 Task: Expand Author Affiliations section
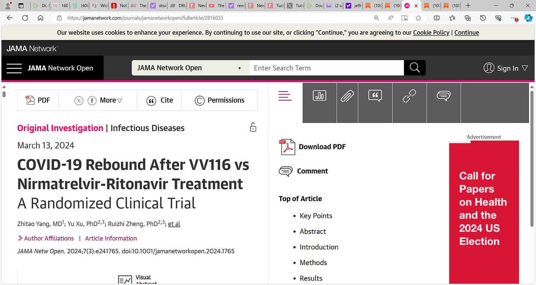coord(46,238)
